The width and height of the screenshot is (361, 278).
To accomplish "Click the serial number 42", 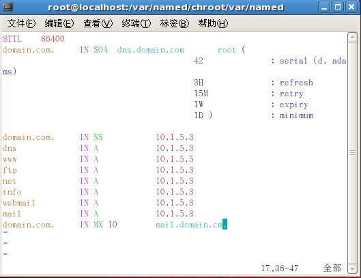I will 199,61.
